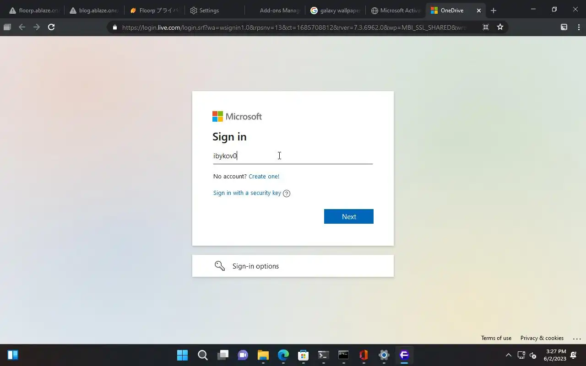The width and height of the screenshot is (586, 366).
Task: Open Task View from the taskbar
Action: [223, 355]
